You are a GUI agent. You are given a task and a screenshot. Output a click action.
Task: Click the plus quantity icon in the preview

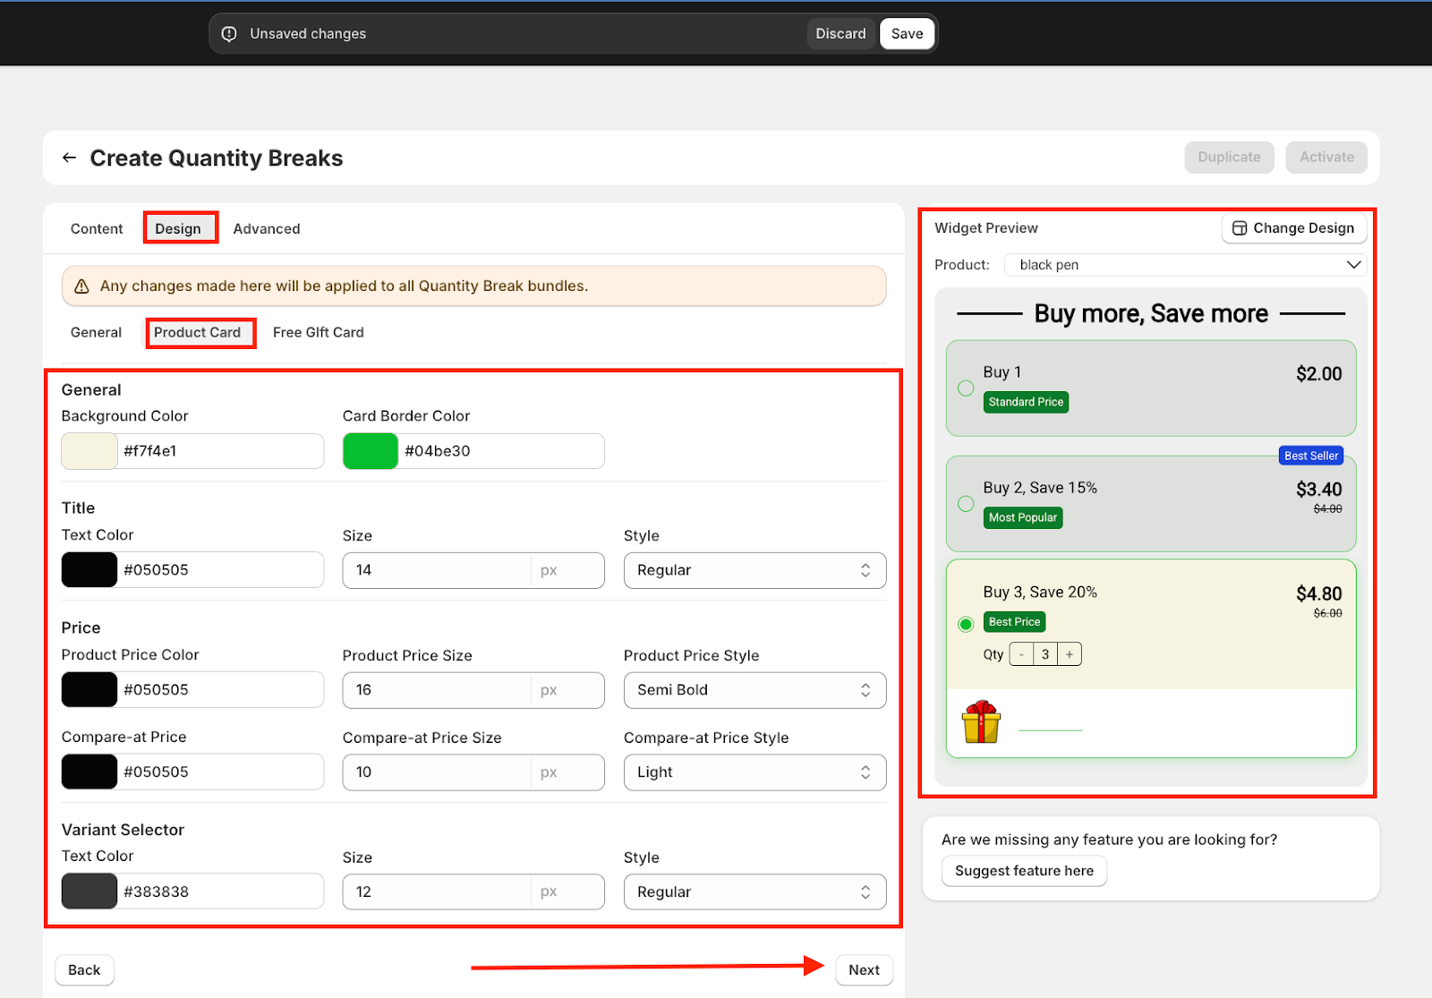tap(1069, 654)
